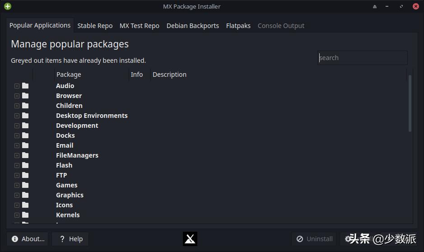Screen dimensions: 424x252
Task: Click the shade window arrow in title bar
Action: [375, 7]
